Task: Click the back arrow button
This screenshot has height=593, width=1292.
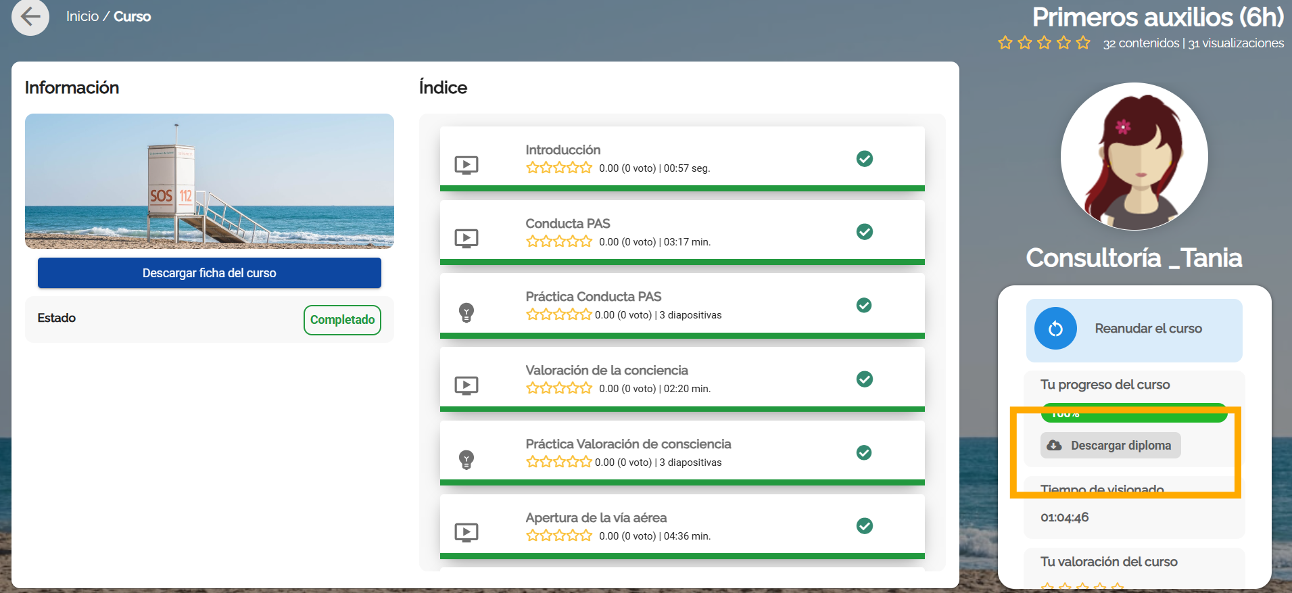Action: point(30,16)
